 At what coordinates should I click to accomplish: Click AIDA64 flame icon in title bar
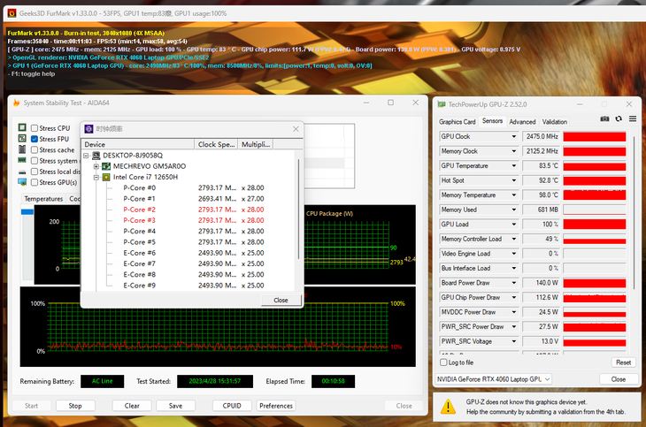point(16,103)
